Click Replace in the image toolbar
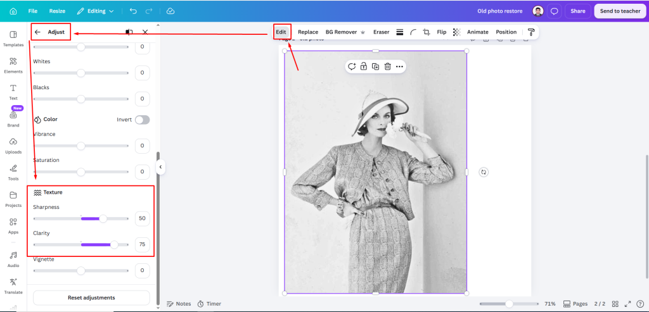 pos(308,32)
